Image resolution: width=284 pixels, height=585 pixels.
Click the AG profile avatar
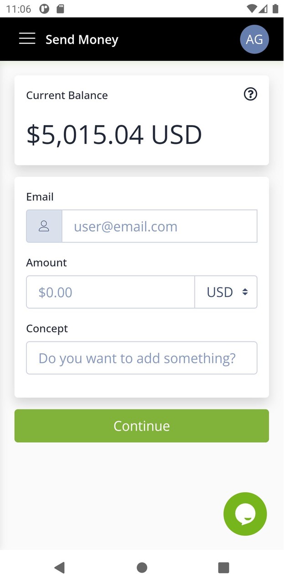[254, 39]
